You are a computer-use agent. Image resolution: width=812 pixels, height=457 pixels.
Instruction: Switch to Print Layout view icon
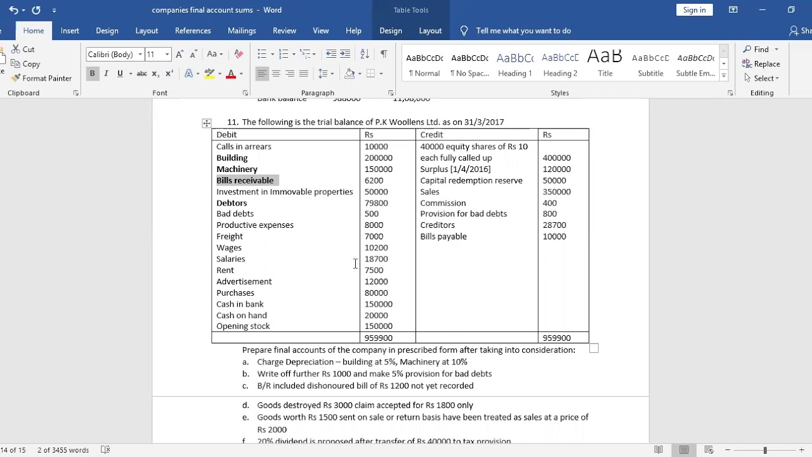(x=684, y=450)
